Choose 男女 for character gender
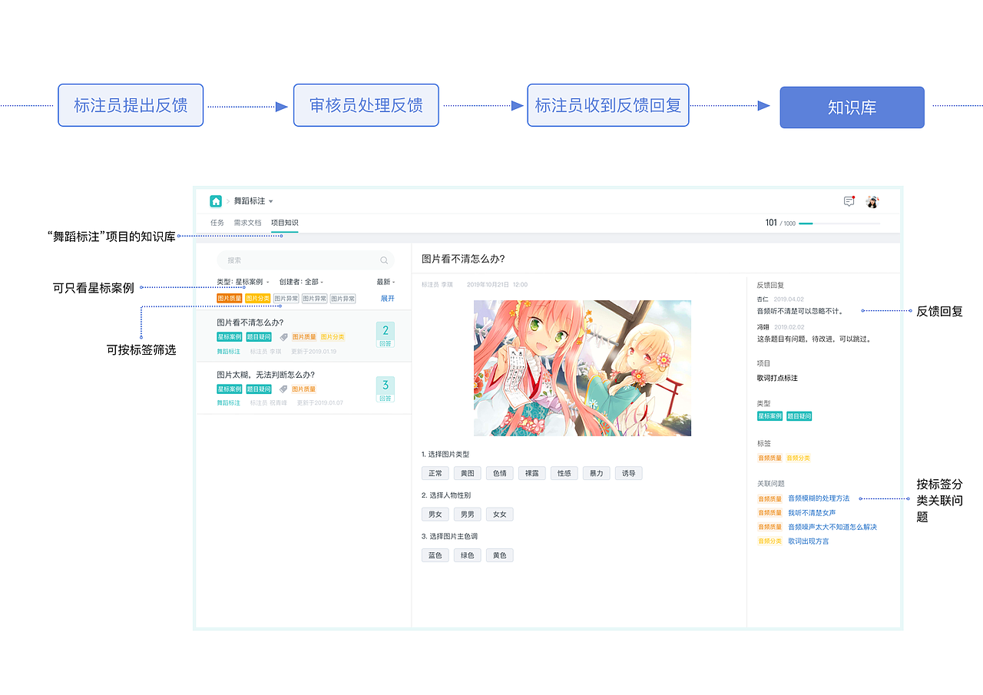Screen dimensions: 983x695 pyautogui.click(x=435, y=515)
